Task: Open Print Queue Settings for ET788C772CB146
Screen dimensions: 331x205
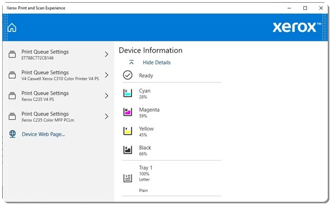Action: (59, 54)
